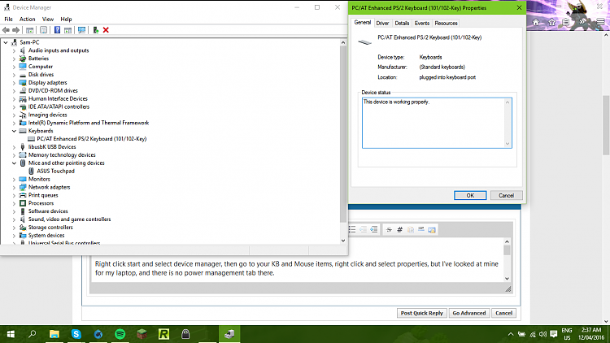Click the volume icon in system tray
Screen dimensions: 610x343
(543, 334)
